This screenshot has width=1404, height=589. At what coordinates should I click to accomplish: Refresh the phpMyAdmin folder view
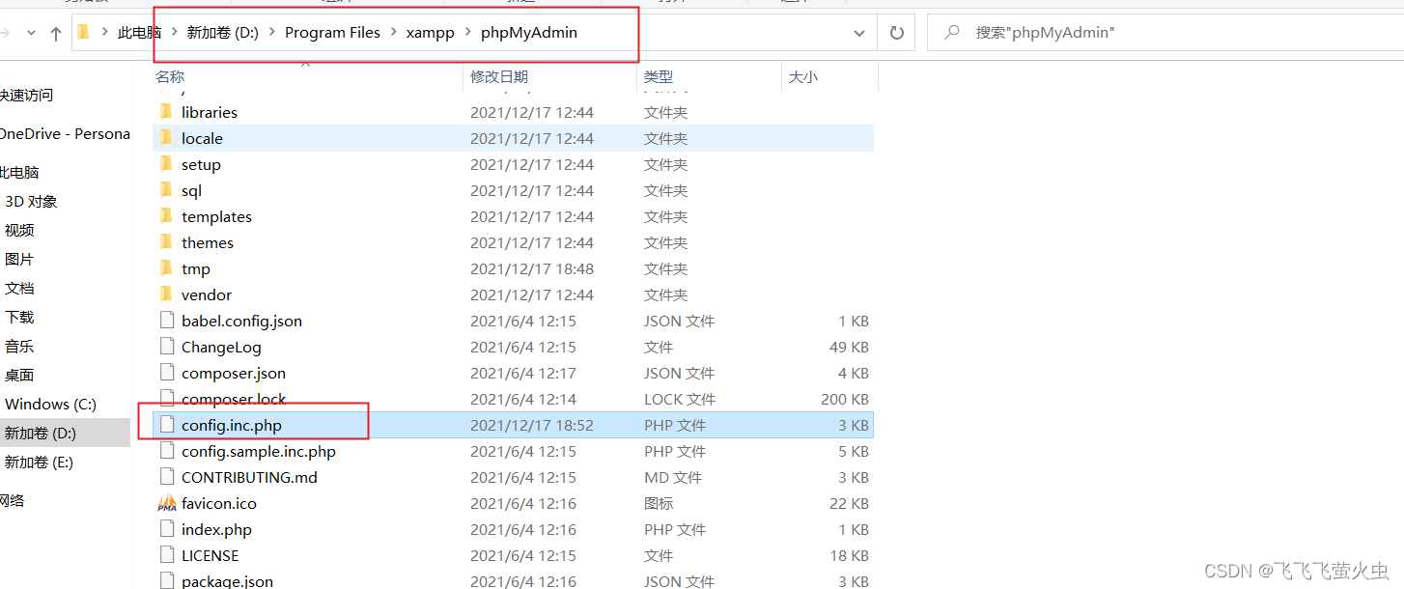coord(896,33)
